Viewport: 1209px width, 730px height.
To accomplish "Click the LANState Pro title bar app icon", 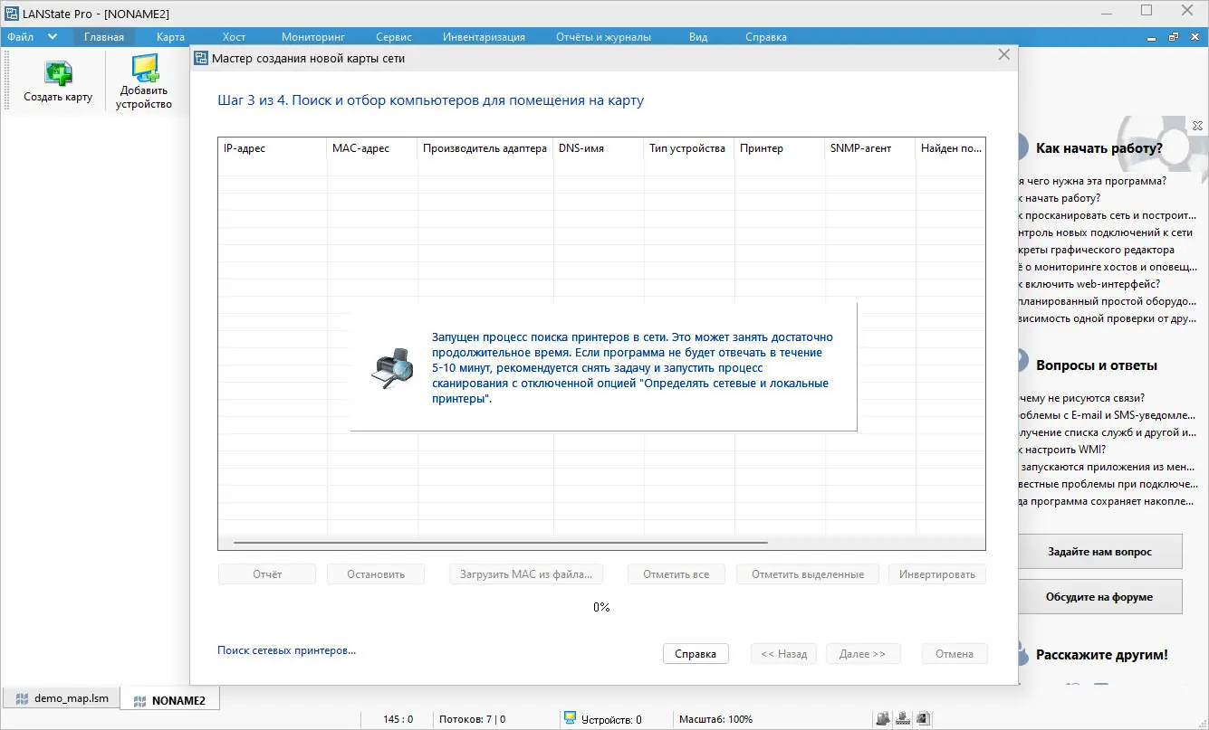I will [x=14, y=14].
